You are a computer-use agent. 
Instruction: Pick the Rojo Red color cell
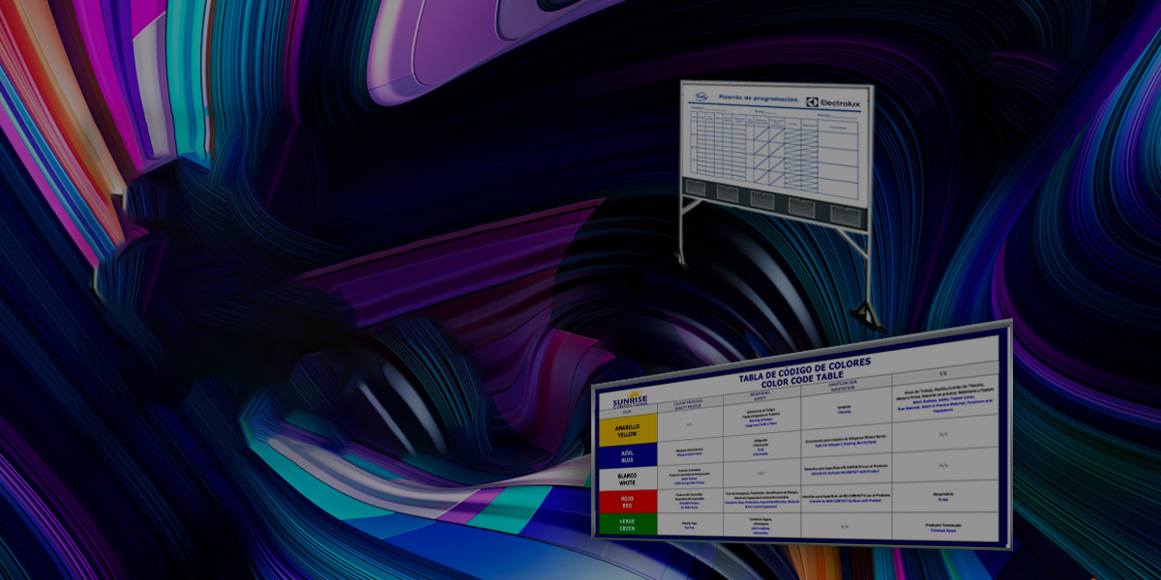628,504
